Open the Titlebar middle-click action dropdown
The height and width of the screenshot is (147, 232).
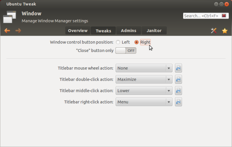click(x=144, y=91)
